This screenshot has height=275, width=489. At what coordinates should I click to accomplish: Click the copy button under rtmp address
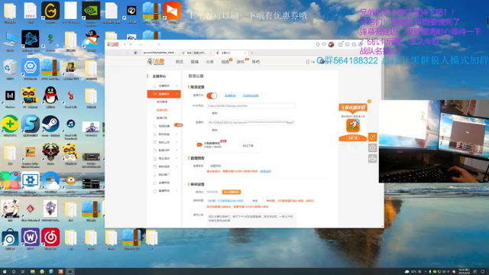(x=215, y=113)
